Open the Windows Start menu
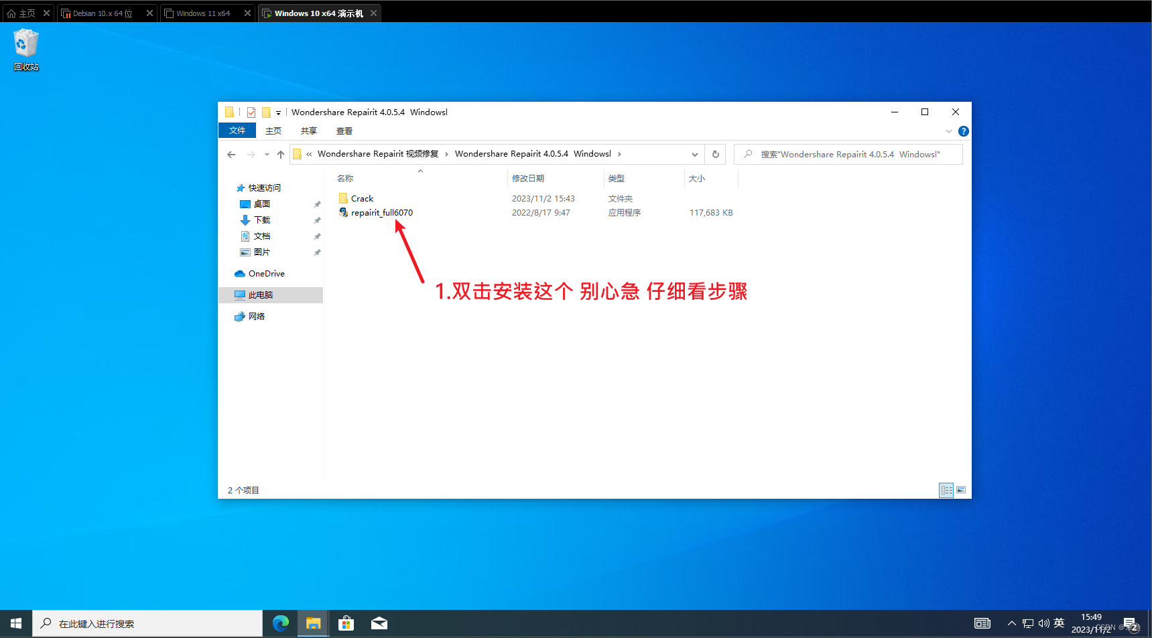Image resolution: width=1152 pixels, height=638 pixels. coord(16,624)
